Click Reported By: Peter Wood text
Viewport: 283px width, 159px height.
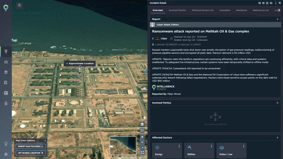(x=166, y=94)
